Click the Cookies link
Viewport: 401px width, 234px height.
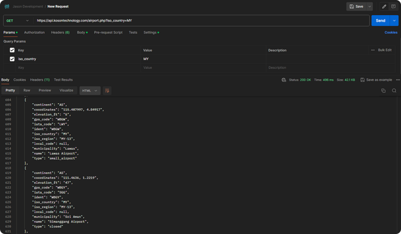tap(391, 32)
